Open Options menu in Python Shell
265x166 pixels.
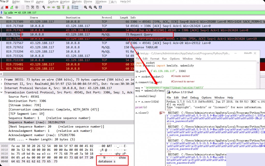[207, 98]
